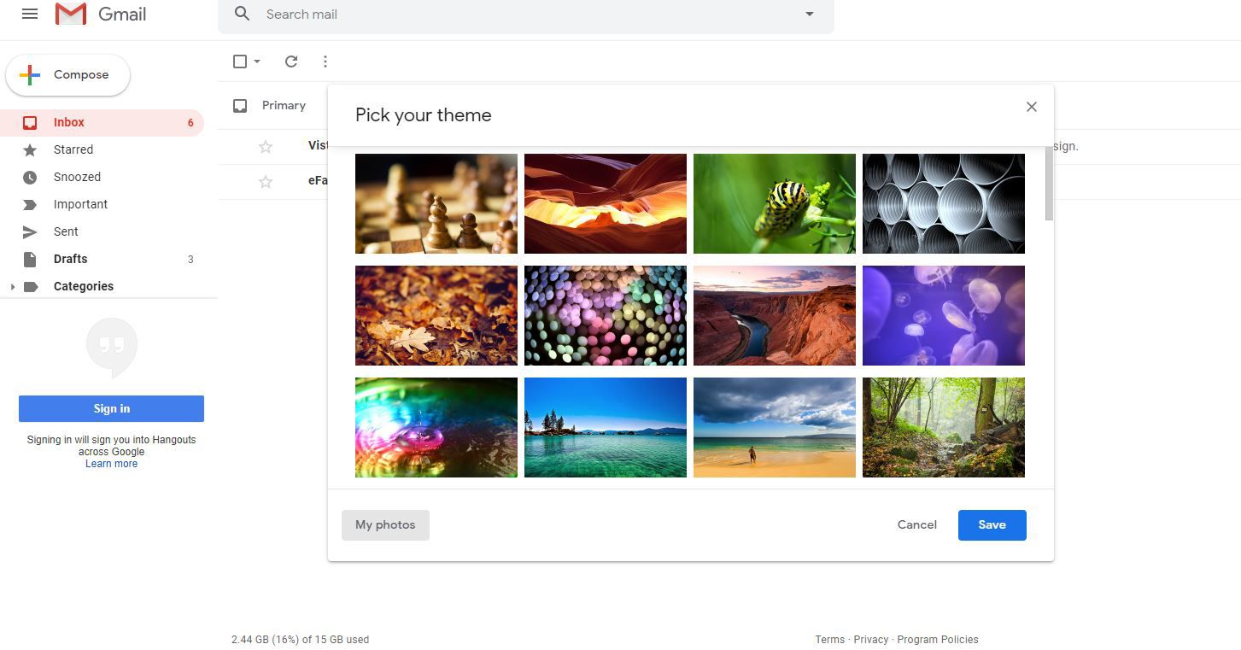This screenshot has height=650, width=1241.
Task: Open the Inbox from the sidebar
Action: coord(68,122)
